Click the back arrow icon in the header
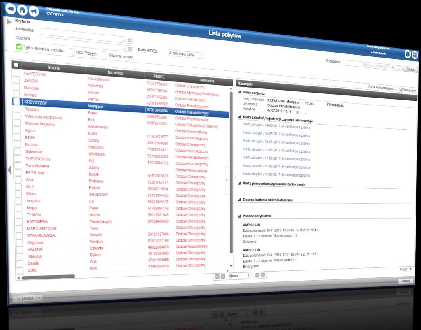This screenshot has height=330, width=421. 11,9
